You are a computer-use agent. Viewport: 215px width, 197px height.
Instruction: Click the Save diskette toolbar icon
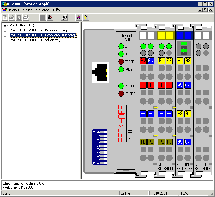tap(19, 18)
